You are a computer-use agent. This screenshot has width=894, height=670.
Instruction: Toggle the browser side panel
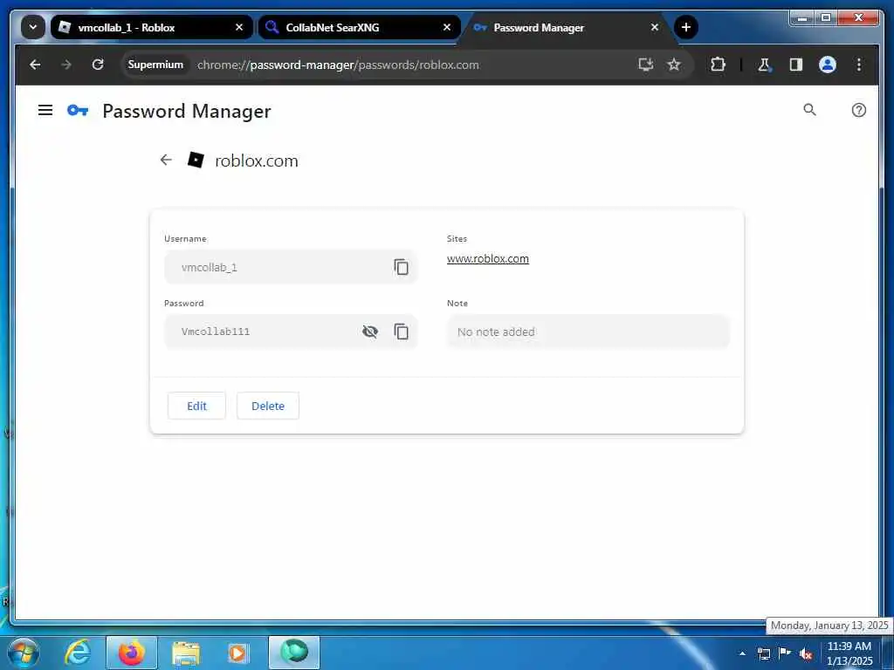coord(796,65)
